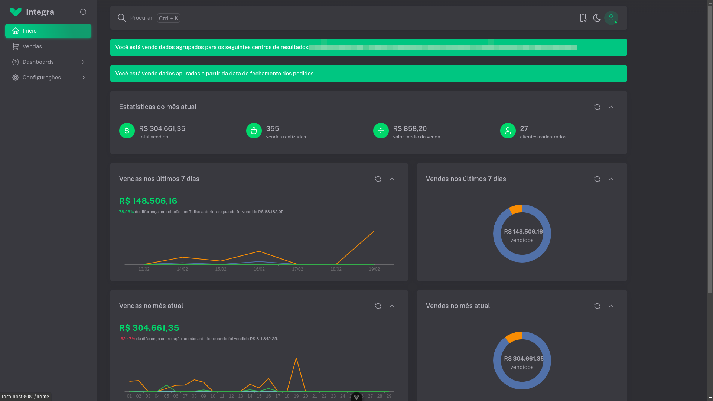Screen dimensions: 713x401
Task: Click the Integra logo icon
Action: click(15, 12)
